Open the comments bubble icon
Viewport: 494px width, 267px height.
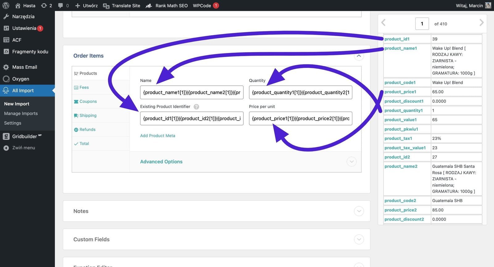[x=61, y=6]
